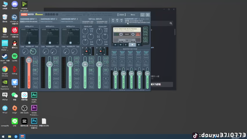Screen dimensions: 247x139
Task: Select the Photoshop desktop shortcut
Action: [x=34, y=124]
